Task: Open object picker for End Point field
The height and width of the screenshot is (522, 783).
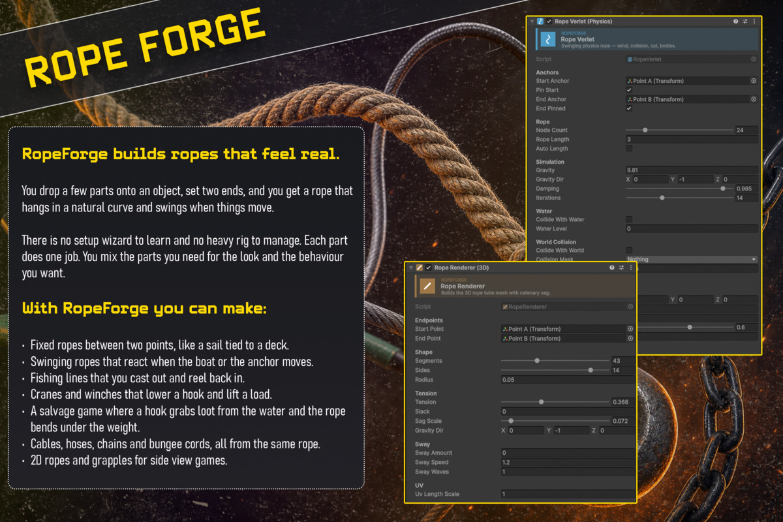Action: (630, 339)
